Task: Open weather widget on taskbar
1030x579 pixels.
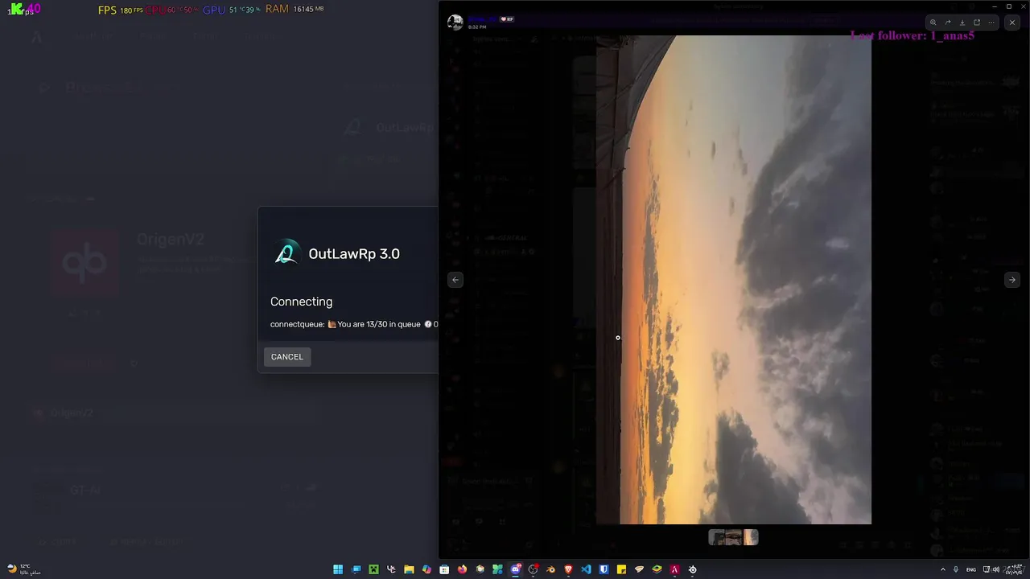Action: (x=24, y=569)
